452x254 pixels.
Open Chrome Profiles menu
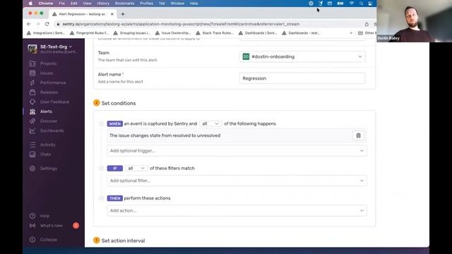point(146,4)
